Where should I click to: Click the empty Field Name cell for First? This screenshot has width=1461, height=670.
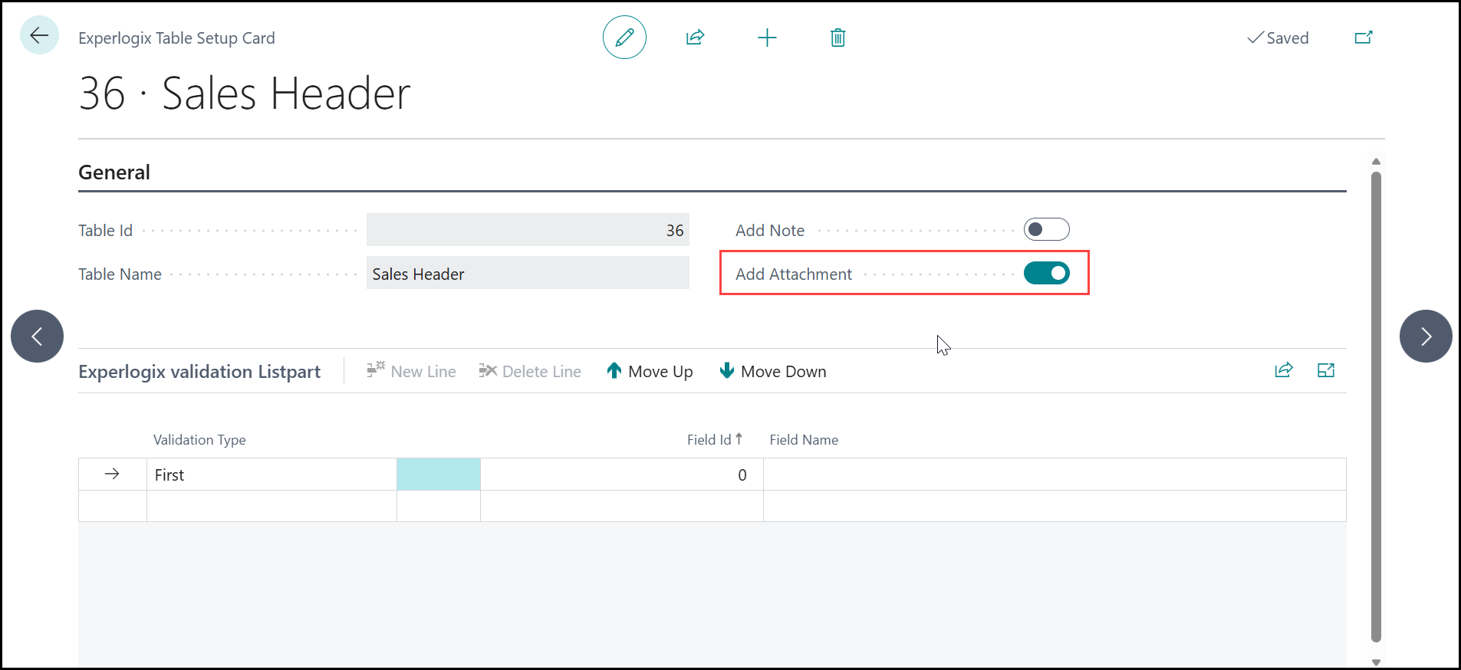click(1055, 475)
